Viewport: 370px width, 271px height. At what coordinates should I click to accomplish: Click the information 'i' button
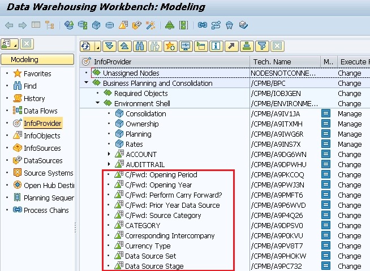tap(216, 46)
